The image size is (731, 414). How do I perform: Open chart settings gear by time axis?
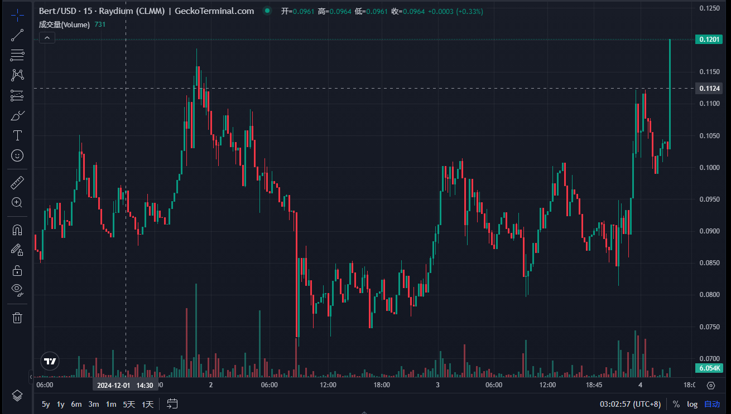[x=711, y=385]
